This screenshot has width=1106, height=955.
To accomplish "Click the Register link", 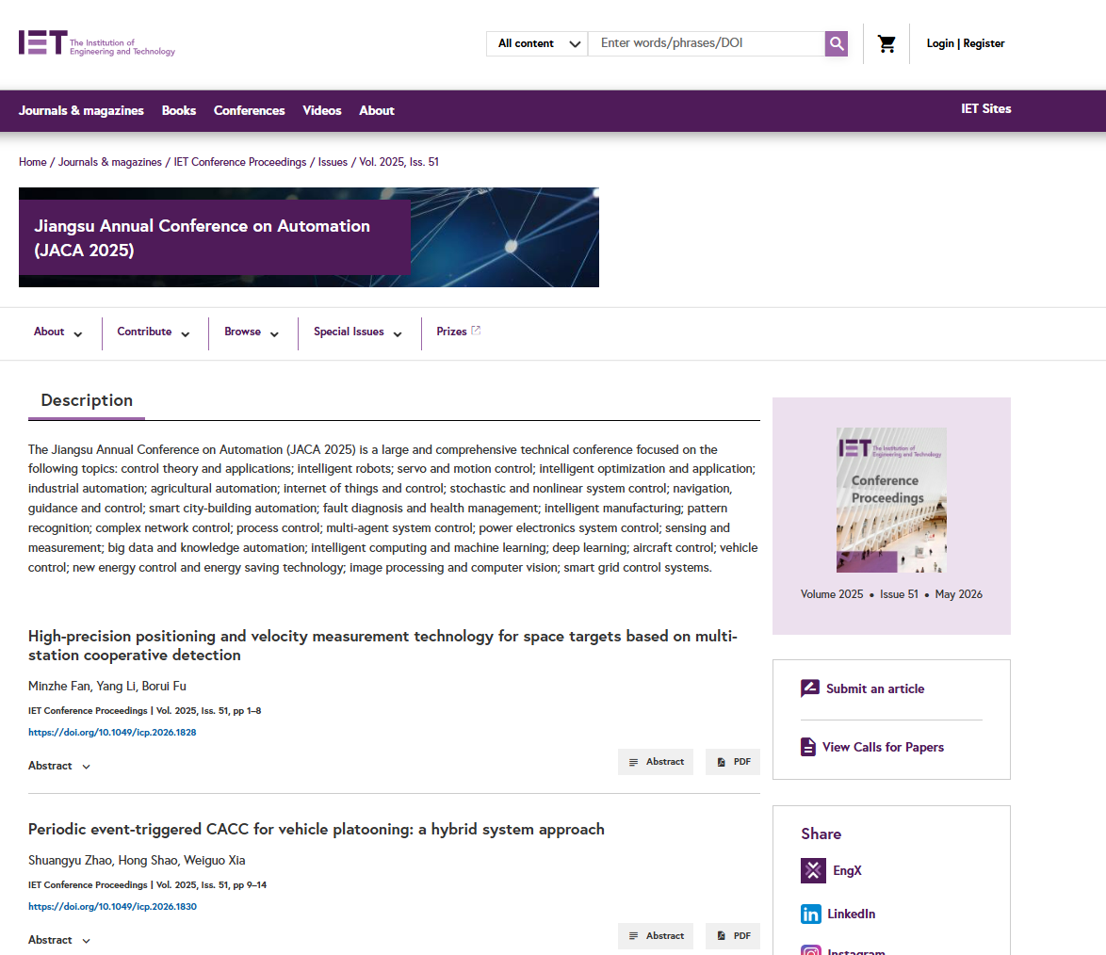I will point(984,43).
